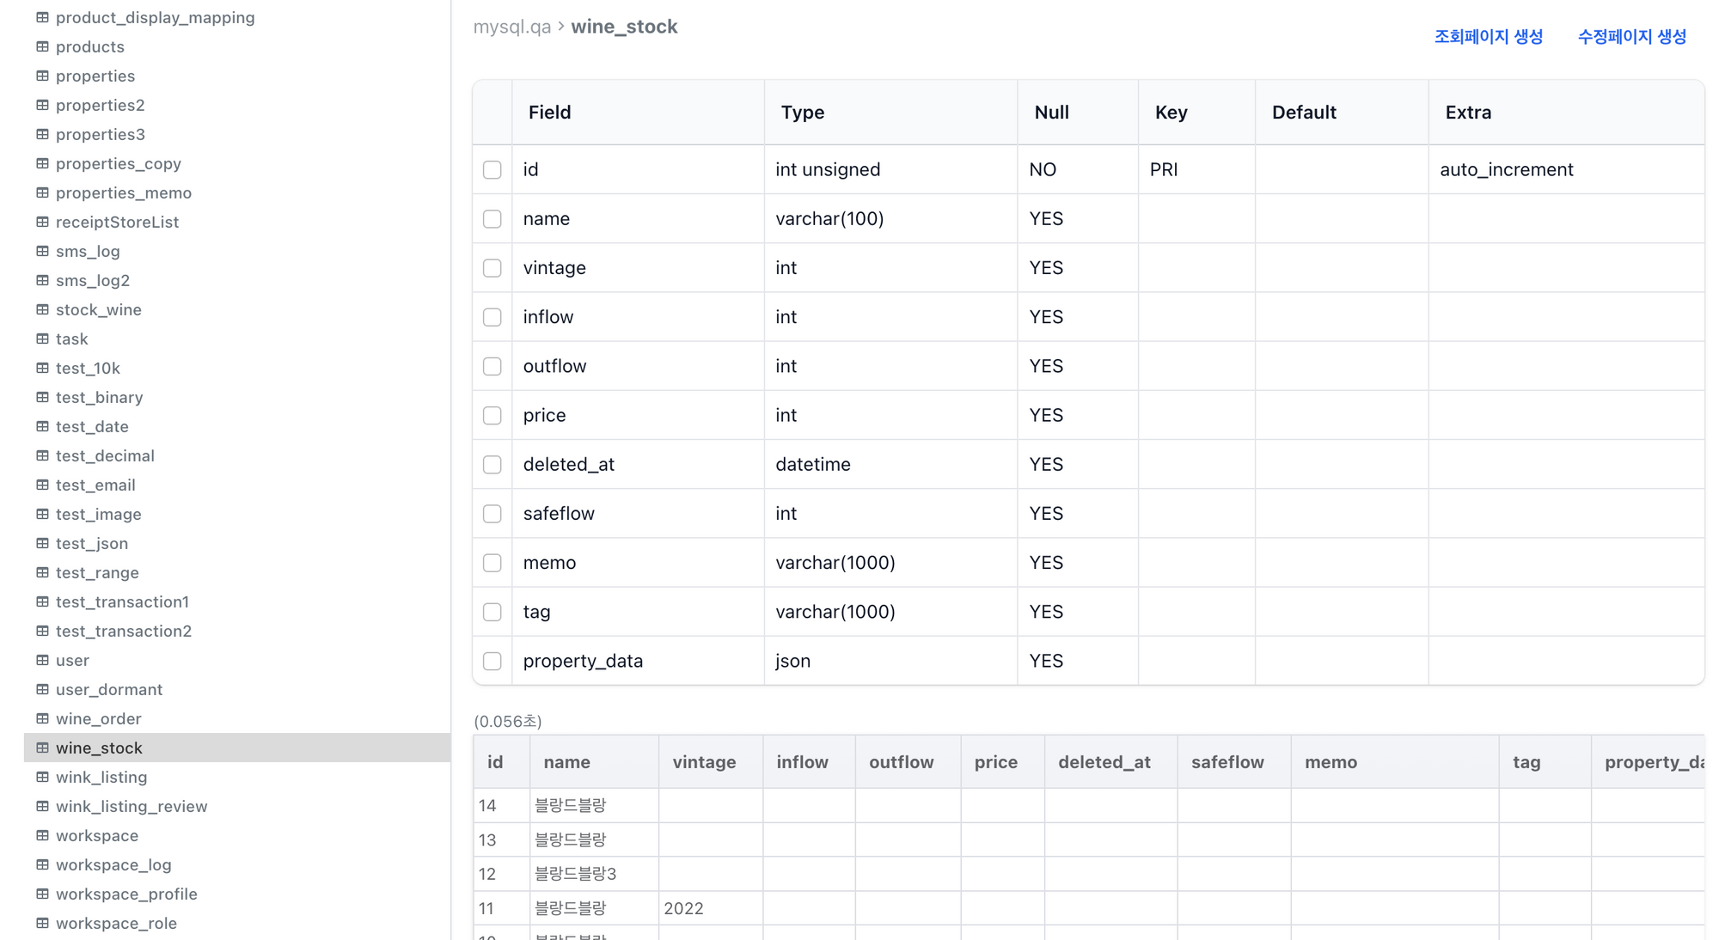The image size is (1719, 940).
Task: Click the table icon beside products
Action: click(42, 46)
